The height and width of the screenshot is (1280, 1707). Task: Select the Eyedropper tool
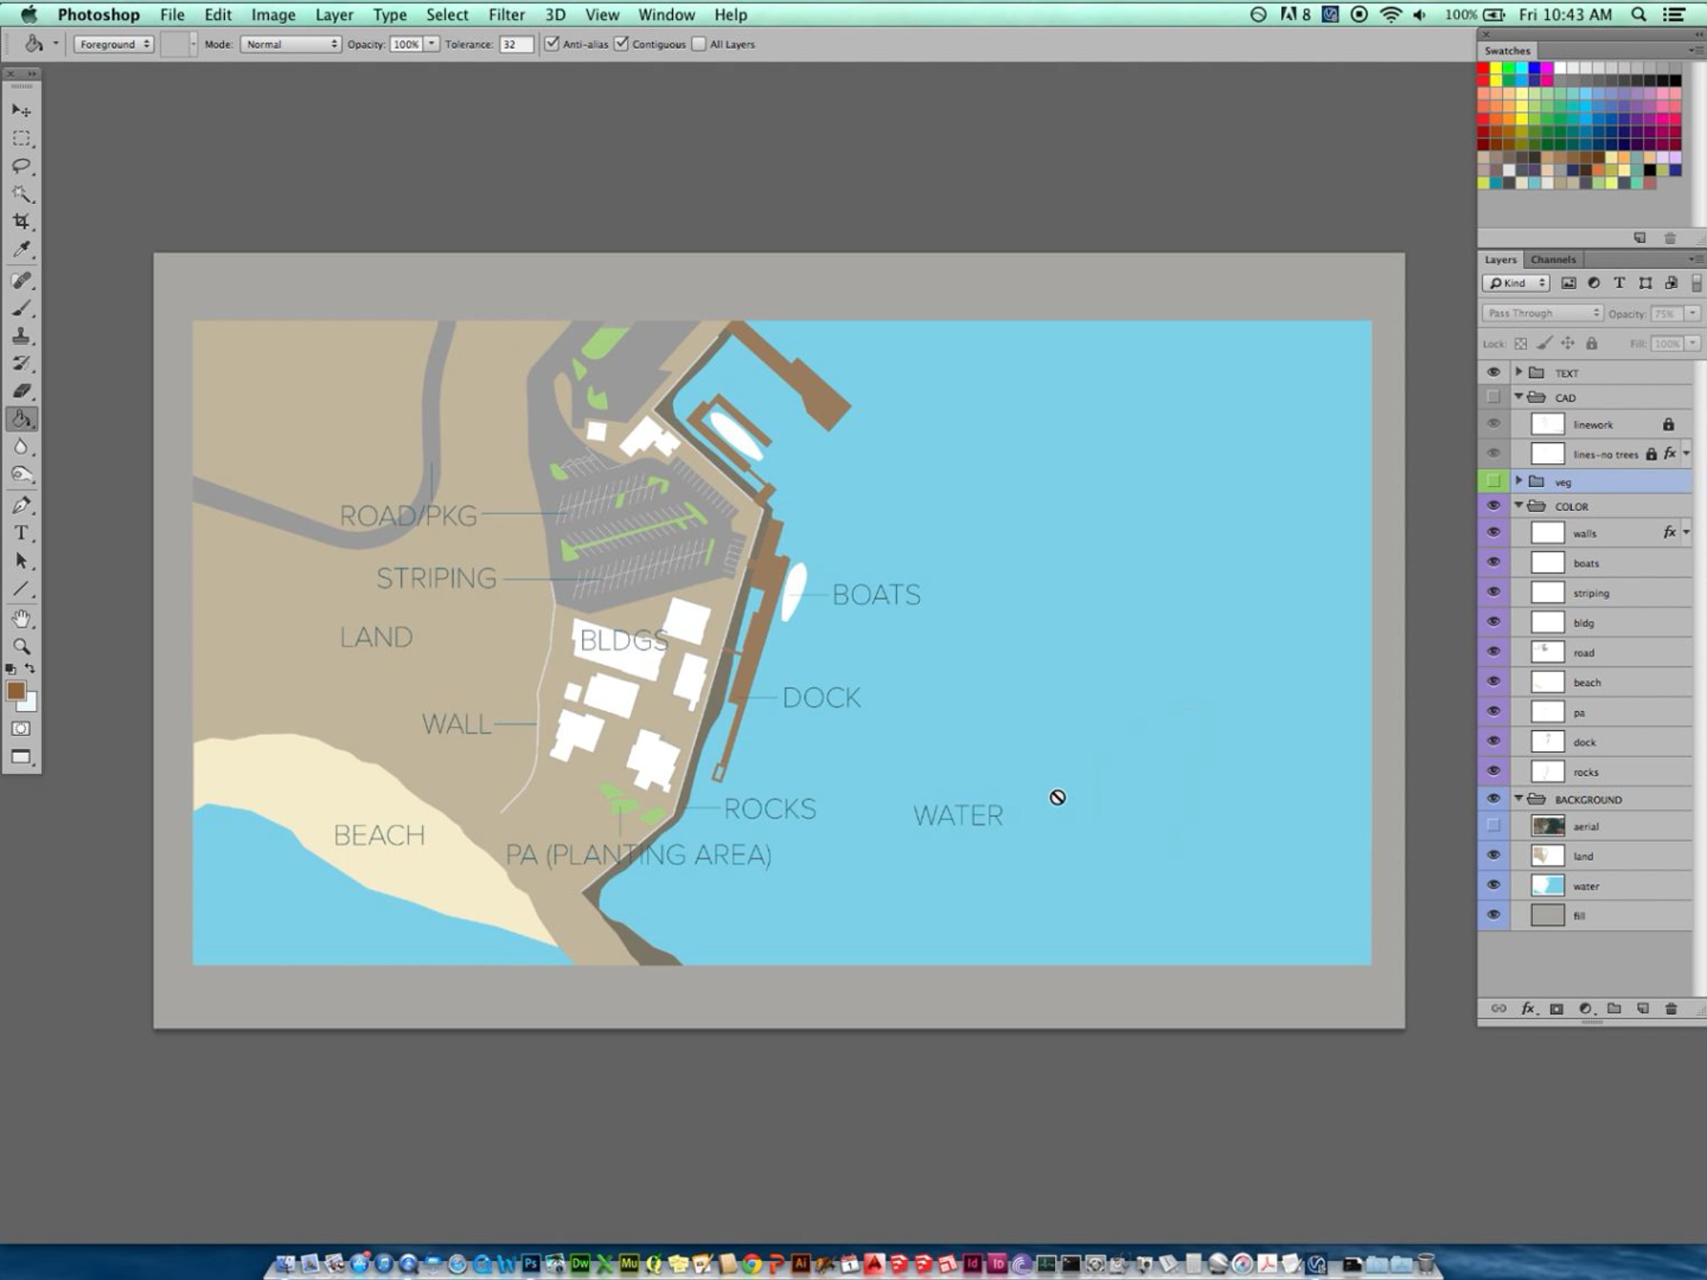pos(21,249)
